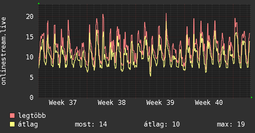Click the Week 39 axis label
255x133 pixels.
click(x=160, y=103)
